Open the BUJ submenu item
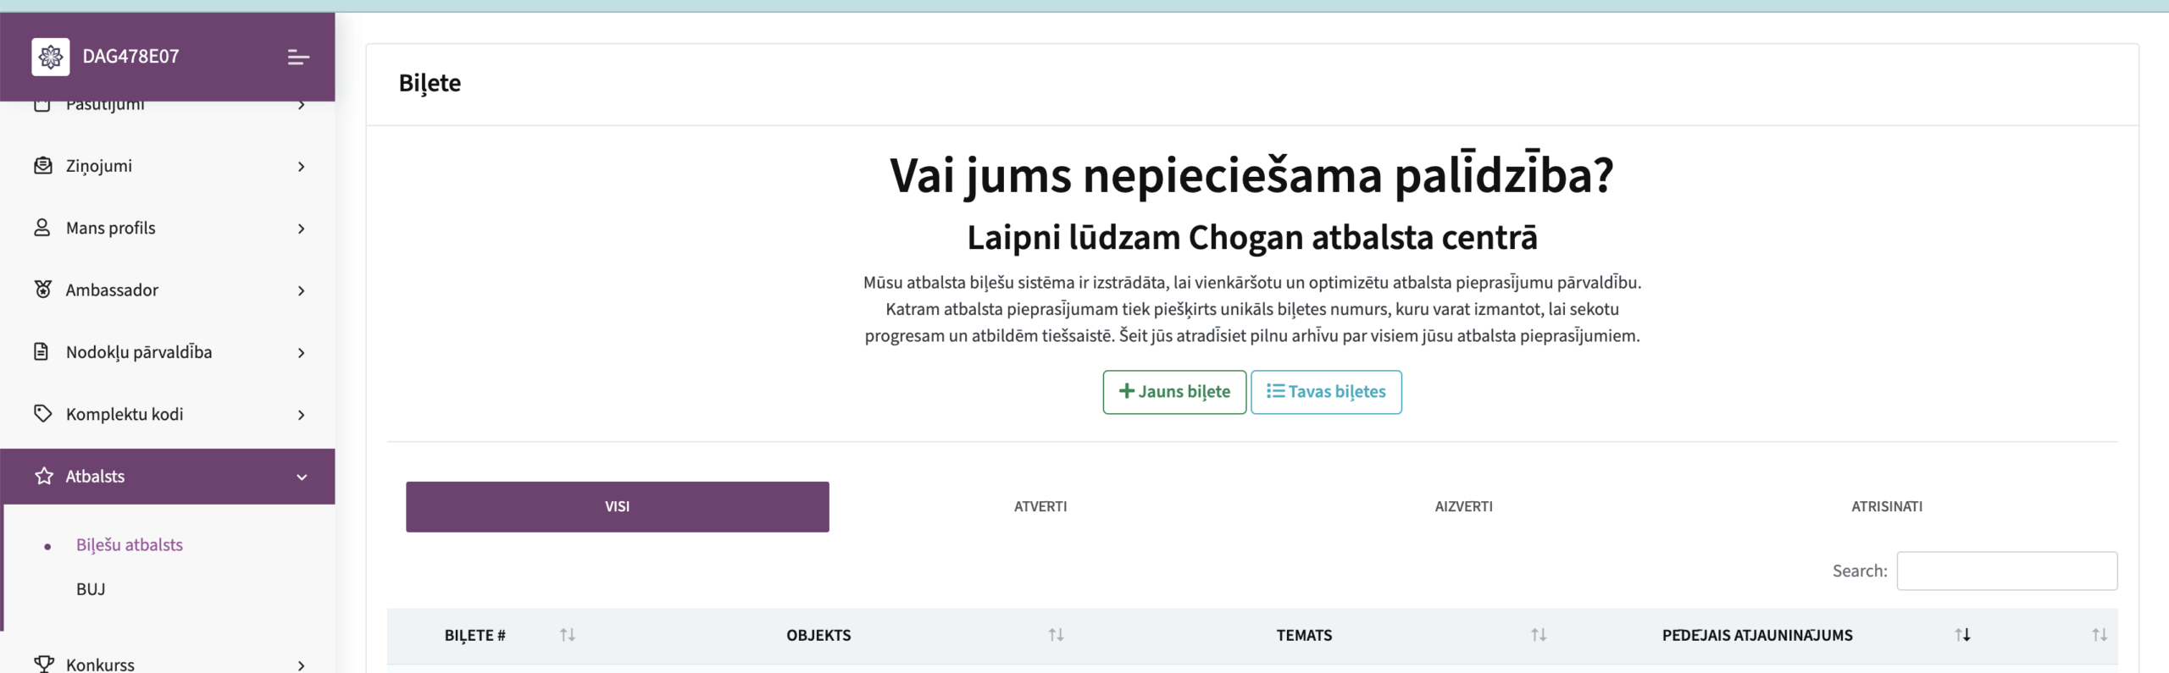The image size is (2169, 673). click(91, 588)
